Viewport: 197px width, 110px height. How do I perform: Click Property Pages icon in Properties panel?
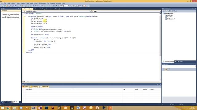pos(169,69)
